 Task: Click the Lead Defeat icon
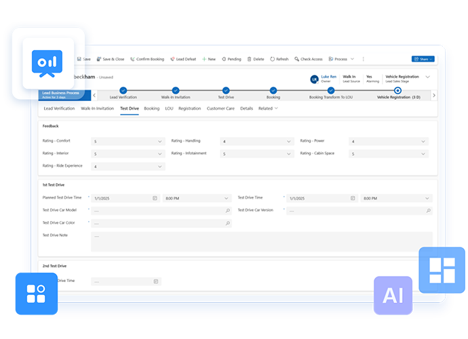point(173,59)
